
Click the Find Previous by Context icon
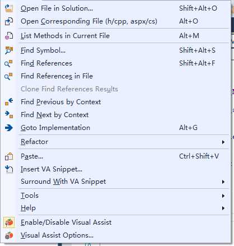pos(9,102)
